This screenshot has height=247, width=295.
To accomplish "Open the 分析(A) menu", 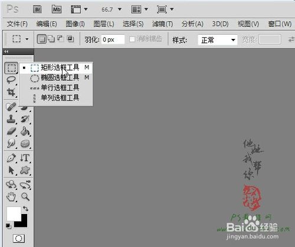I will 192,24.
